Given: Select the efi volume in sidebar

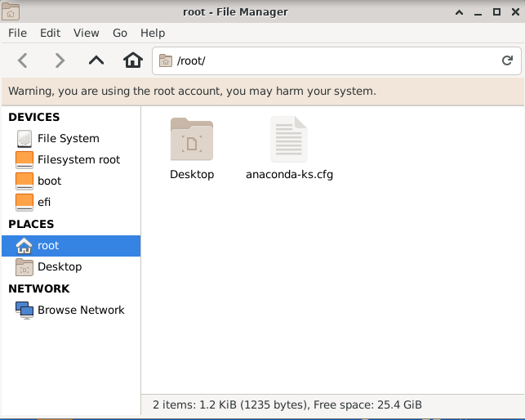Looking at the screenshot, I should point(44,202).
